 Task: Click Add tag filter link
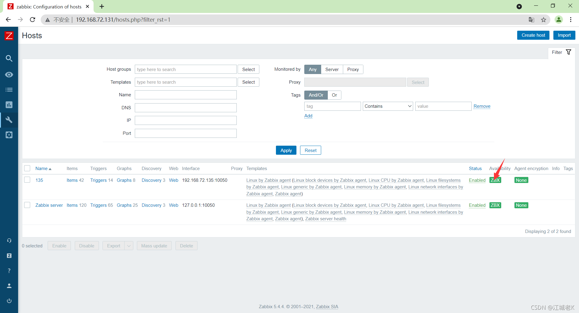pyautogui.click(x=308, y=116)
